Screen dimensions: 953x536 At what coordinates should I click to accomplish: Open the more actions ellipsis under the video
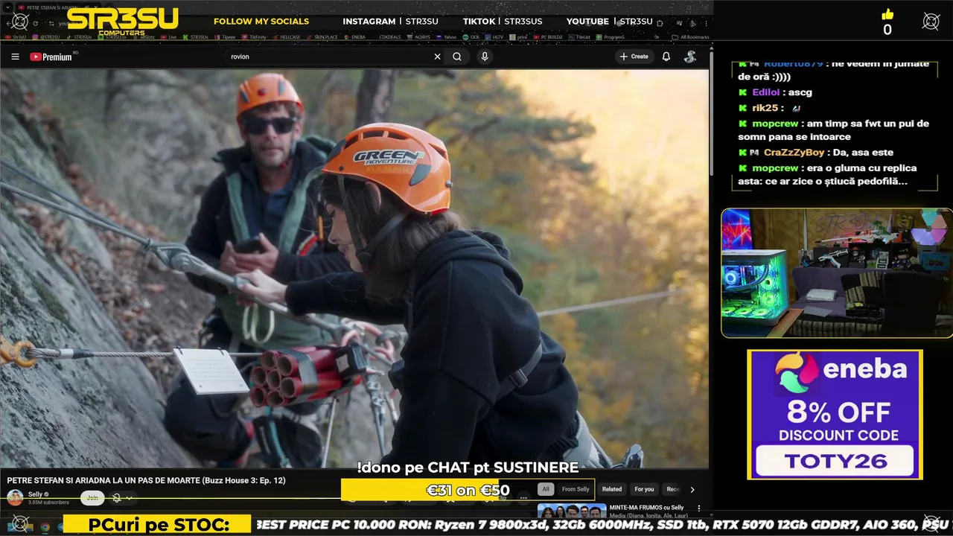(x=523, y=497)
